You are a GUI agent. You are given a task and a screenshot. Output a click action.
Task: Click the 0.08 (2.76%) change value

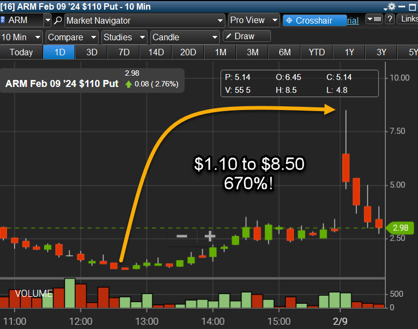[156, 84]
